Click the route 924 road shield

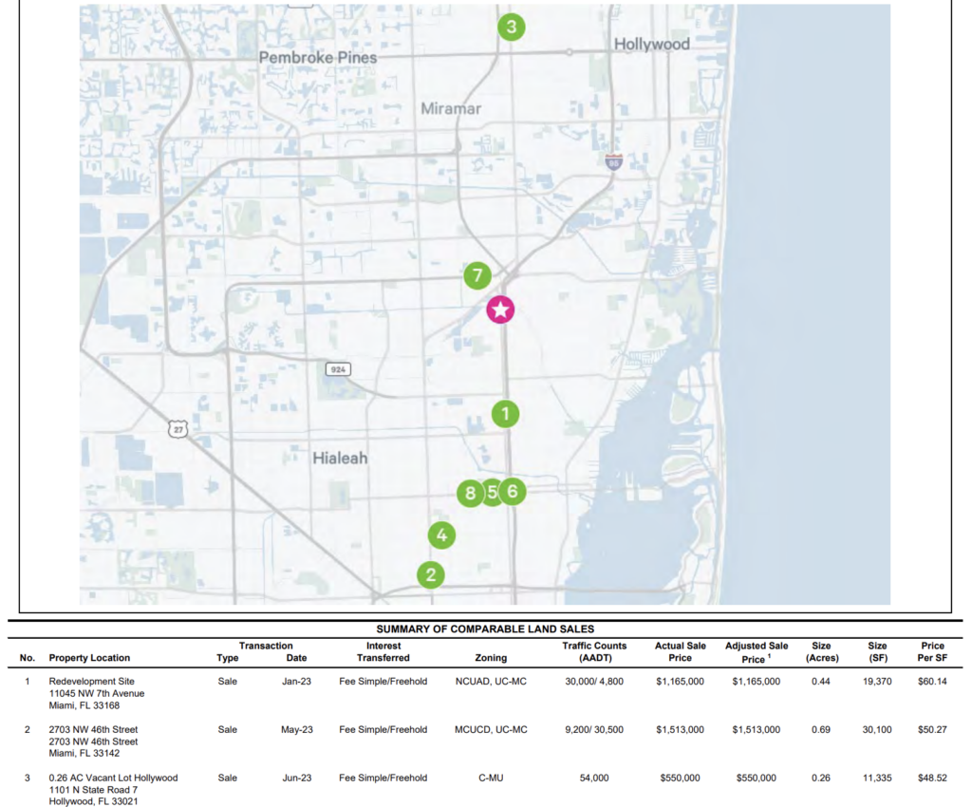click(337, 367)
